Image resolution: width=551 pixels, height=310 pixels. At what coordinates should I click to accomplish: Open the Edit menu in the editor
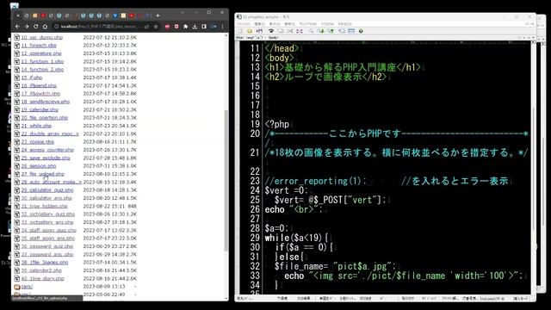coord(260,23)
